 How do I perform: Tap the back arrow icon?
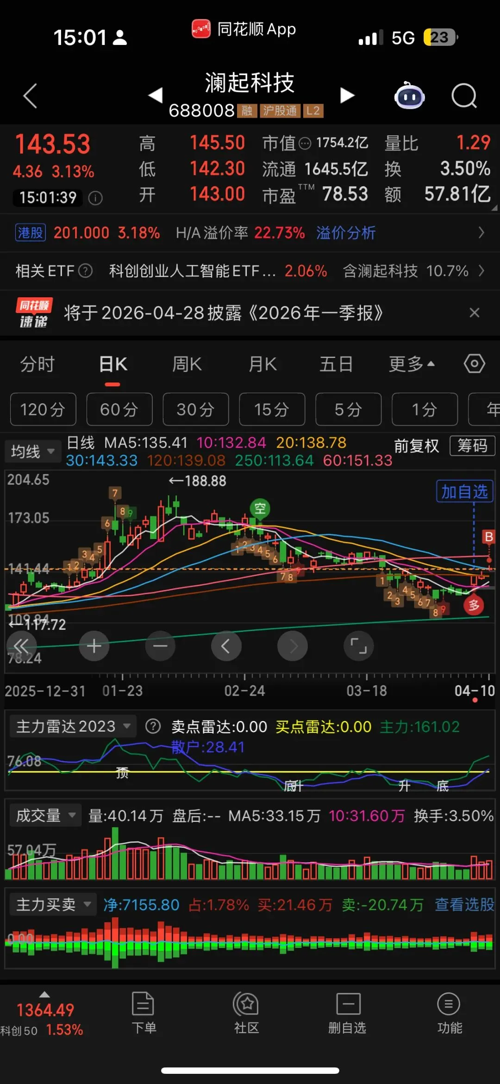(x=30, y=96)
